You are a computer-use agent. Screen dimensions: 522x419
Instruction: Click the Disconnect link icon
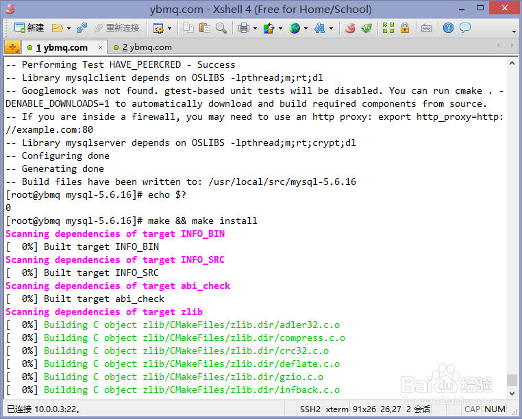pos(82,28)
